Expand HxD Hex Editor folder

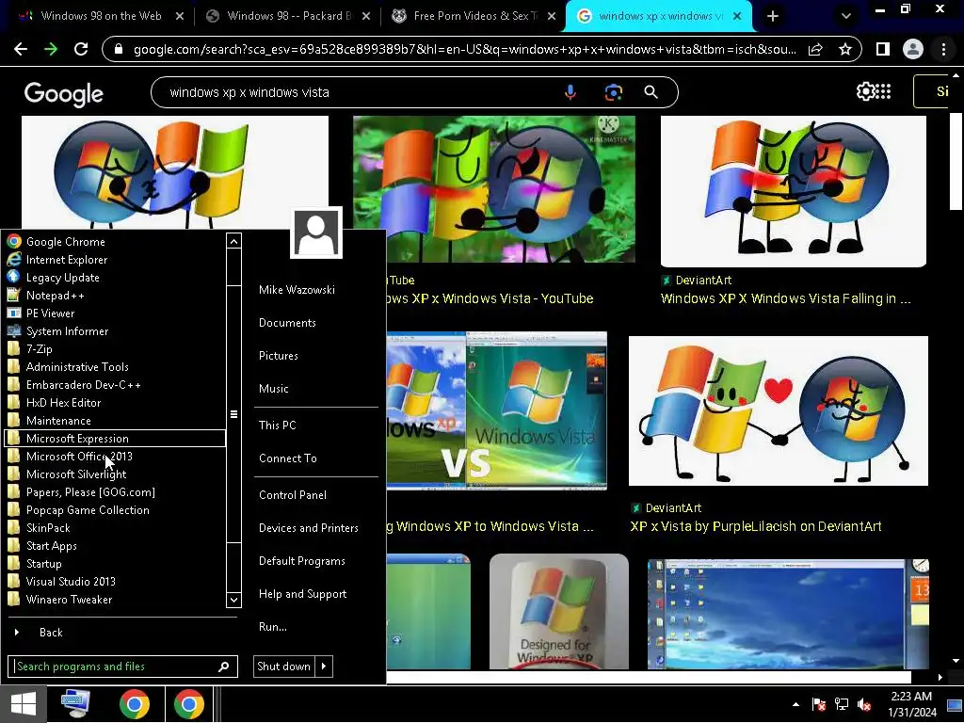(x=116, y=403)
